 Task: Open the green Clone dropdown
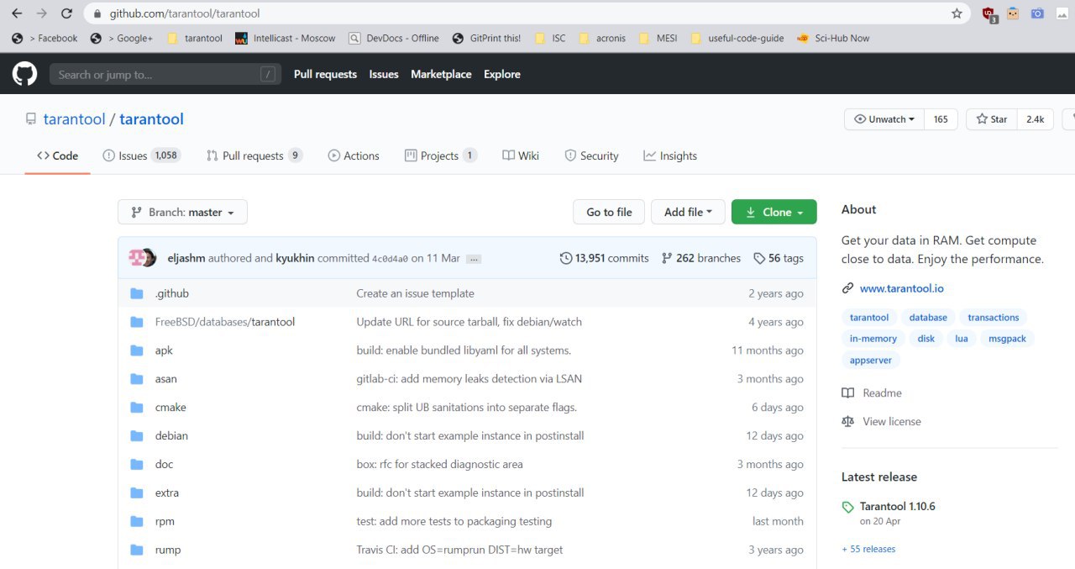coord(773,212)
